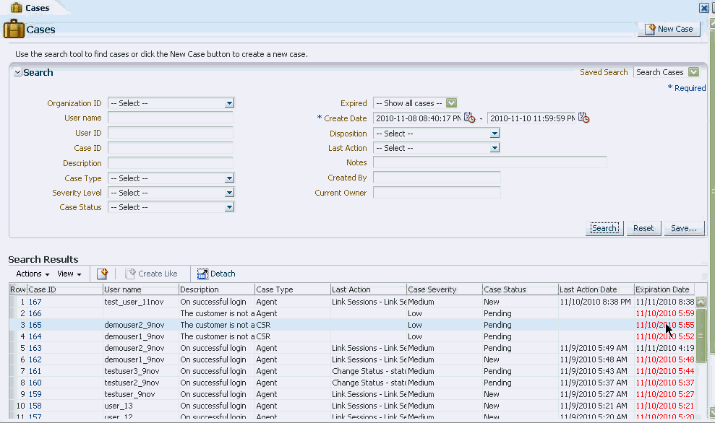Sort by User name column header
This screenshot has height=423, width=715.
141,289
